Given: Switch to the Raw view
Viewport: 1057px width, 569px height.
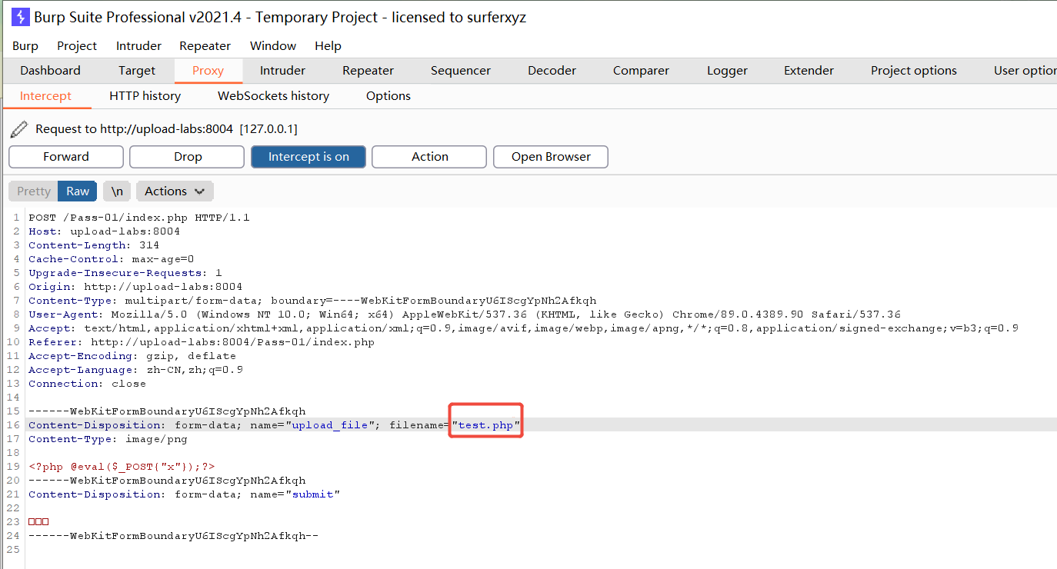Looking at the screenshot, I should [78, 191].
